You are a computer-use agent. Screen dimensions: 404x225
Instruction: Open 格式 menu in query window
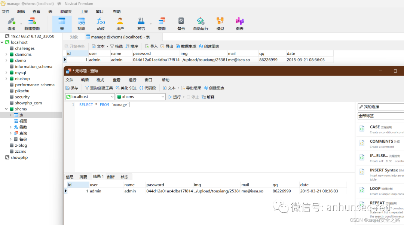coord(100,80)
